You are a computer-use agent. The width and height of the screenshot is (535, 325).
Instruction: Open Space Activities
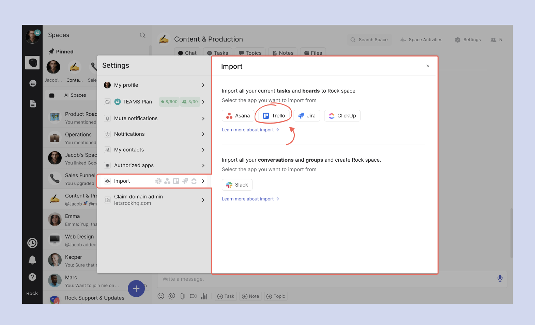pyautogui.click(x=422, y=40)
